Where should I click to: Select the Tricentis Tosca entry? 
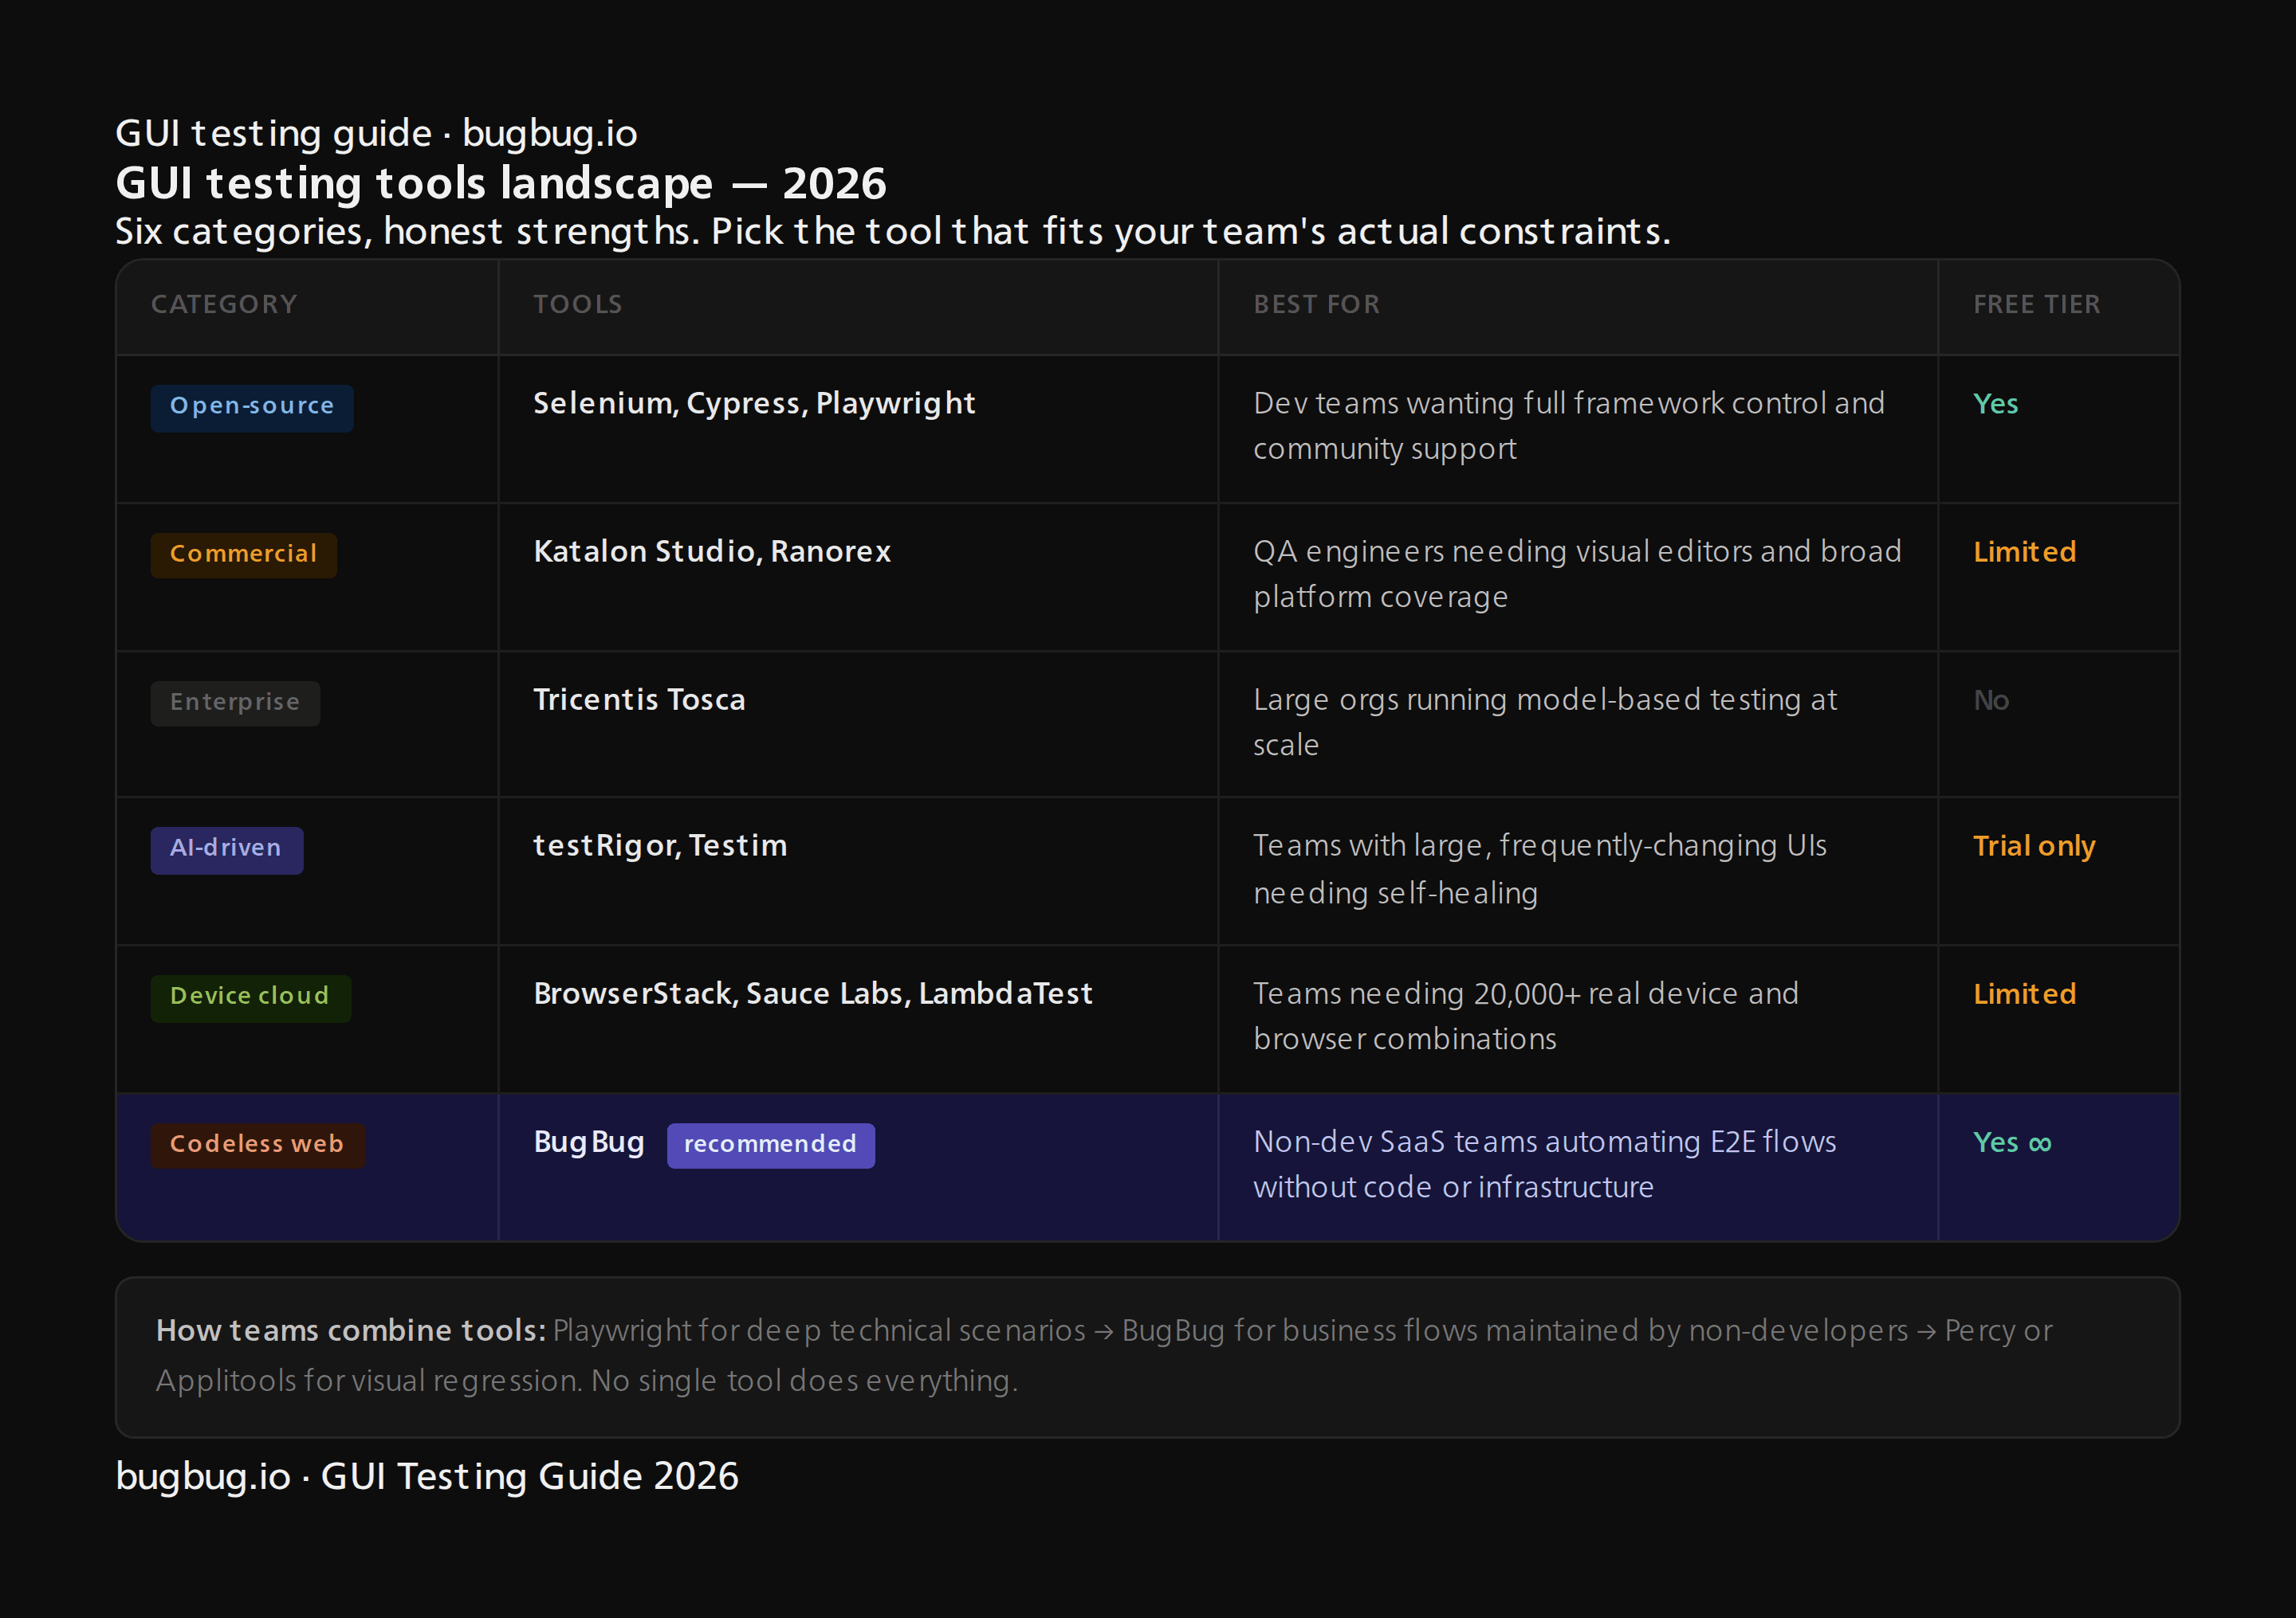point(639,699)
